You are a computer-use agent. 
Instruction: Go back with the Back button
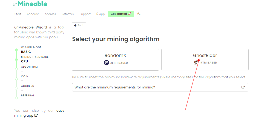(x=79, y=25)
